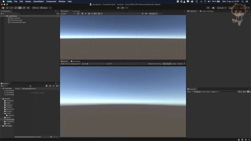Open custom editor tools icon
251x141 pixels.
(x=28, y=8)
